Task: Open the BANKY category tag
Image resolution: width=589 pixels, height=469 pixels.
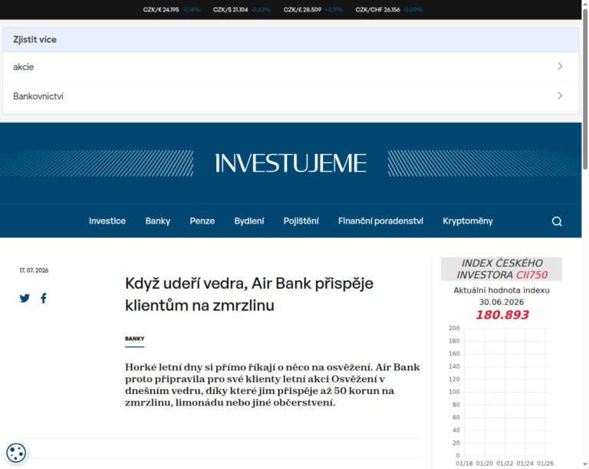Action: pos(134,339)
